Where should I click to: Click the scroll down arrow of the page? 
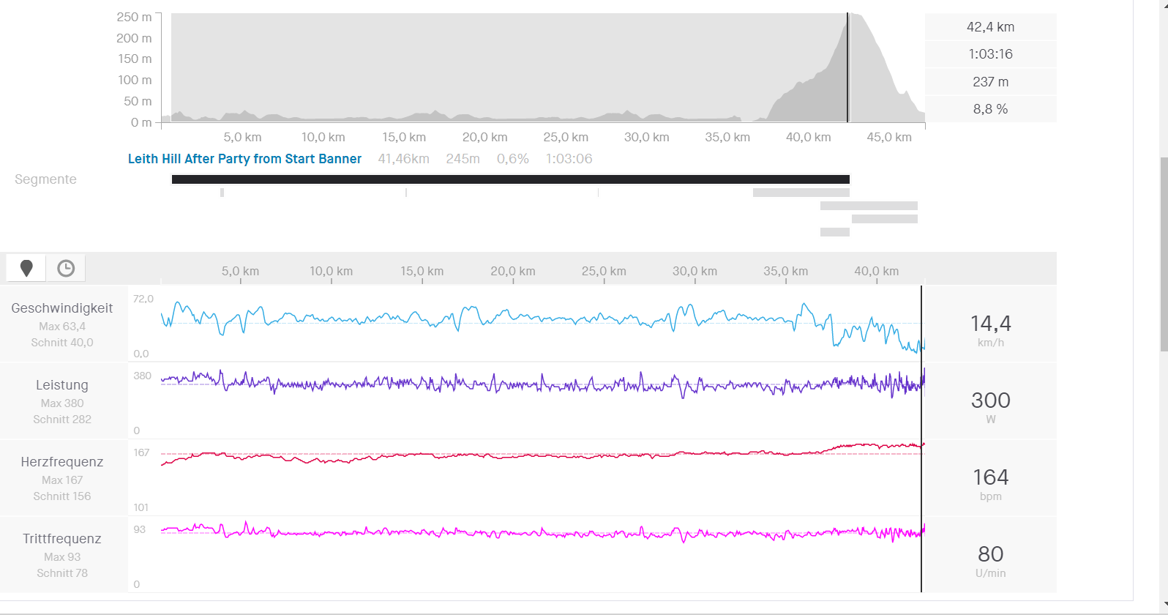[1163, 604]
